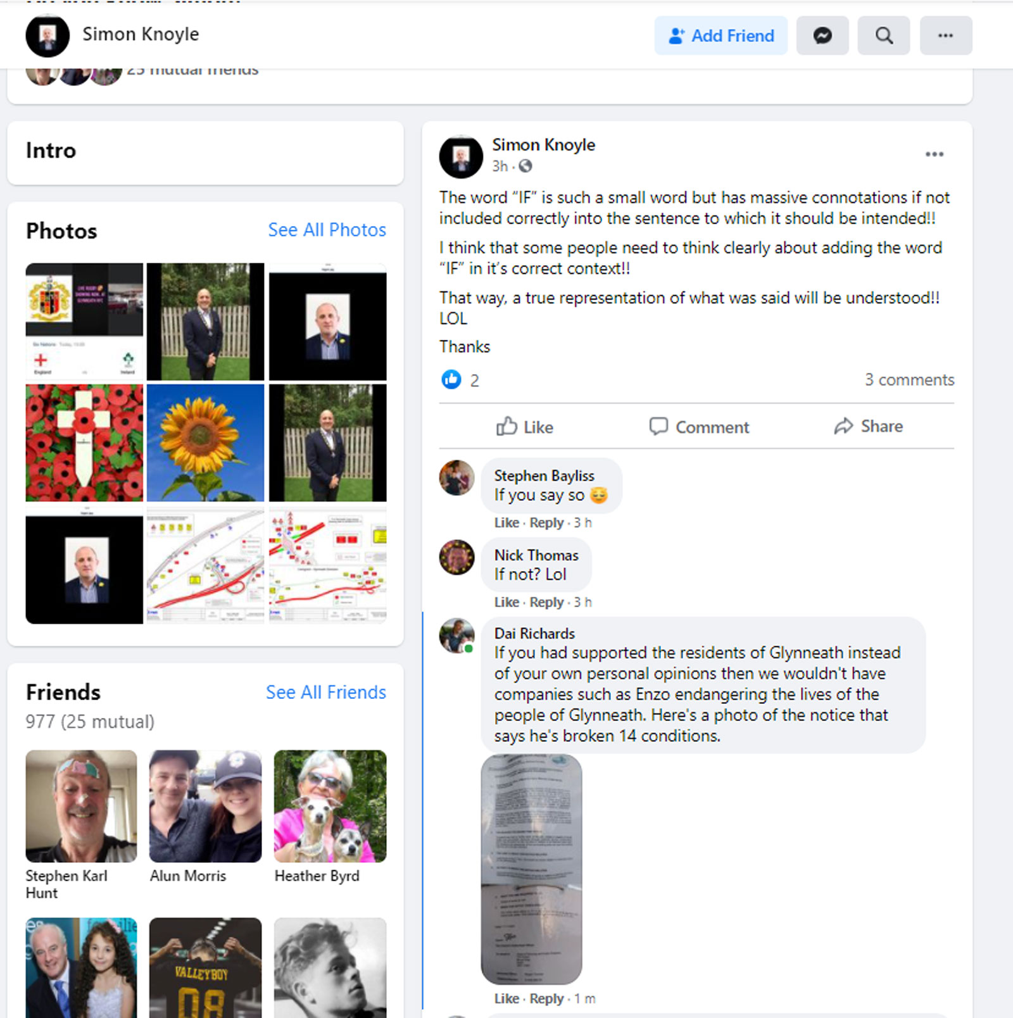Click the Add Friend button
Screen dimensions: 1013x1018
click(x=721, y=35)
